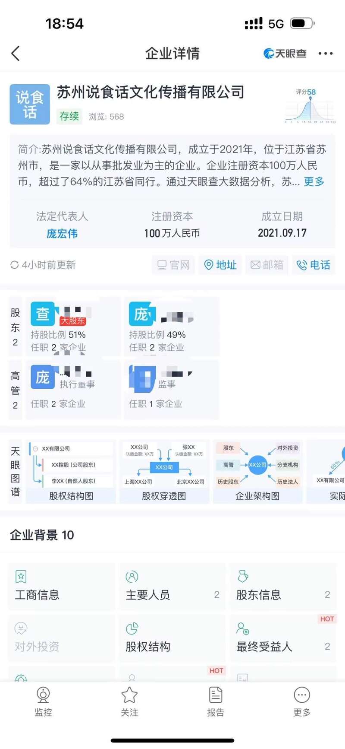Open 最终受益人 section
Viewport: 345px width, 749px height.
pyautogui.click(x=283, y=638)
